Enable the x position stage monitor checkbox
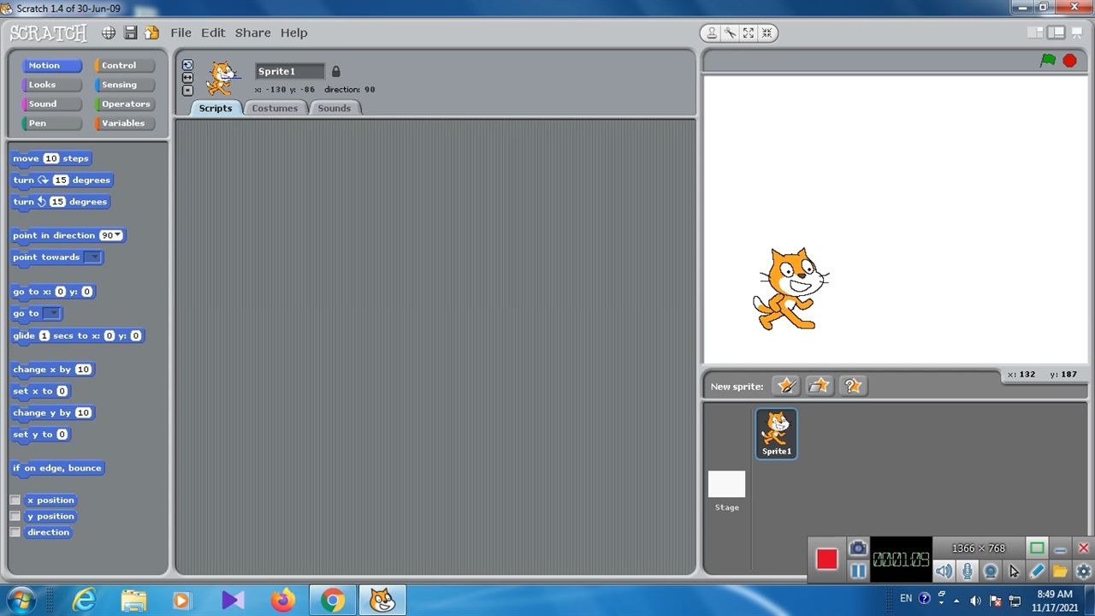 tap(15, 500)
